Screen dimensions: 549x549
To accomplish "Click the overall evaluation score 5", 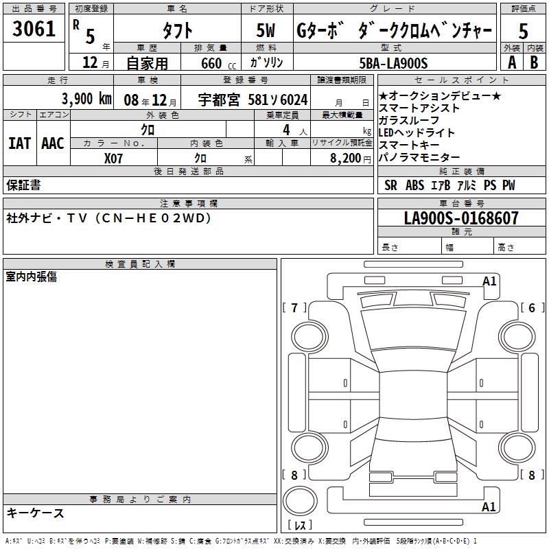I will [x=524, y=32].
